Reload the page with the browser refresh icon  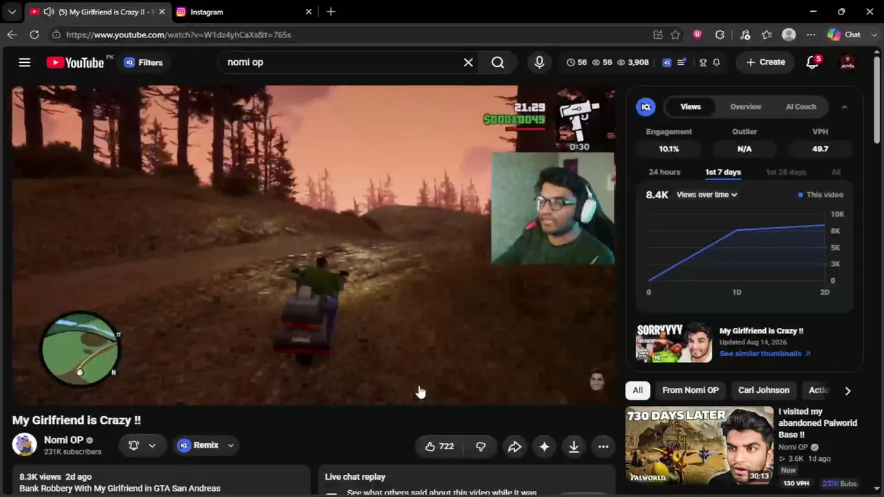coord(35,35)
